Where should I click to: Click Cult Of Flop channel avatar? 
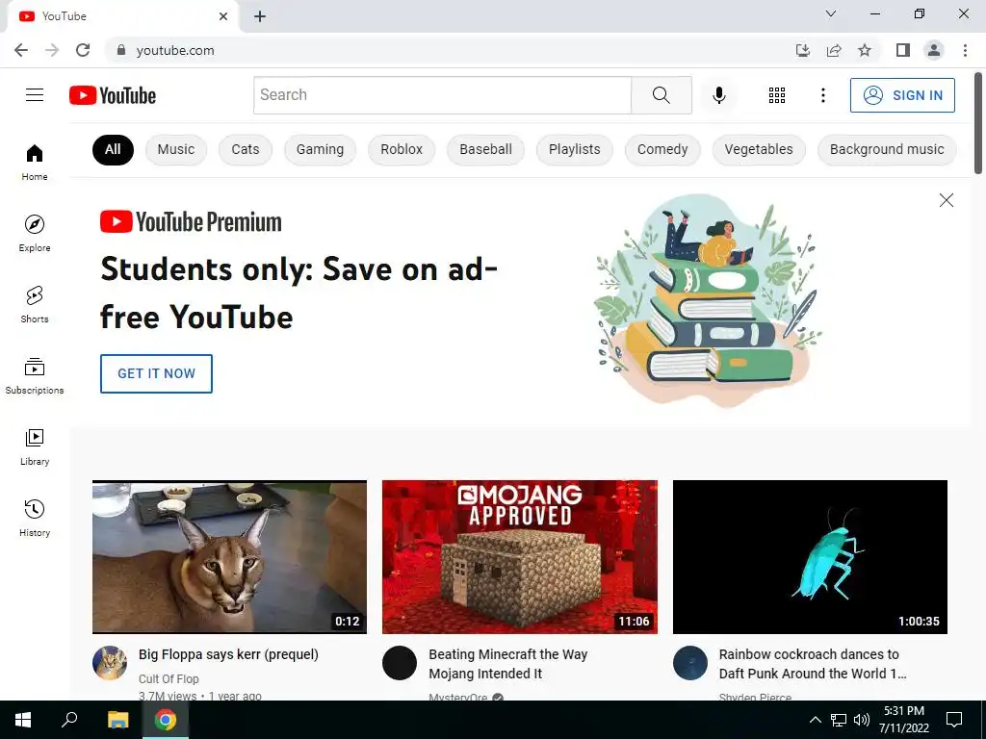(110, 663)
